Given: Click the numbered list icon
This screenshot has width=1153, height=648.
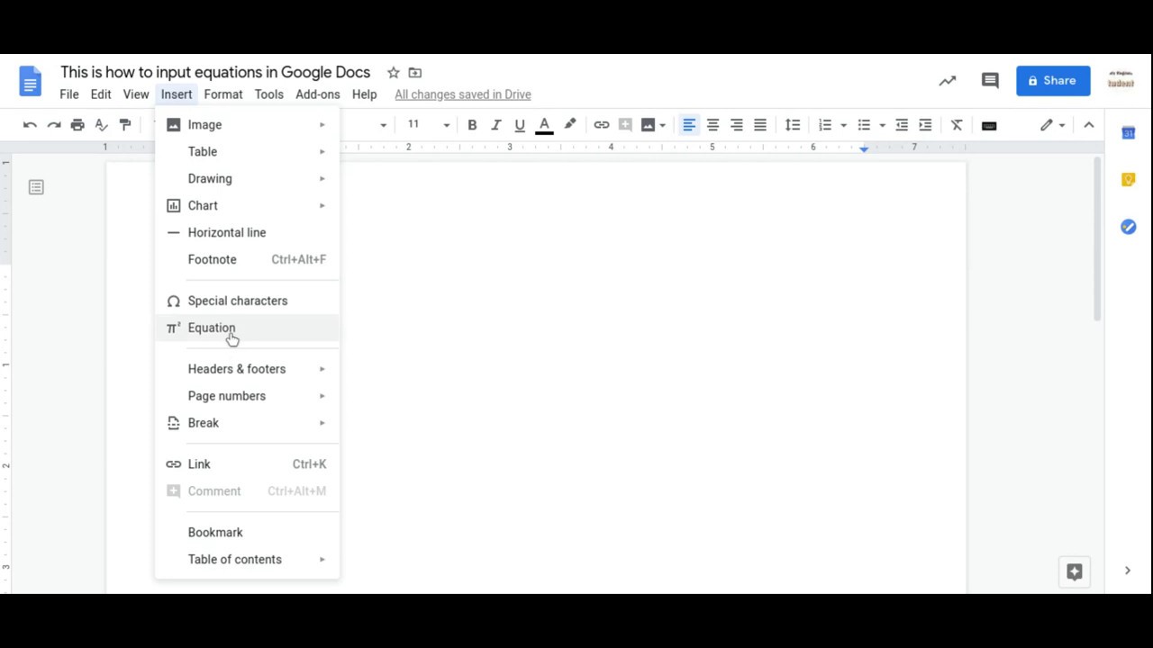Looking at the screenshot, I should 825,125.
